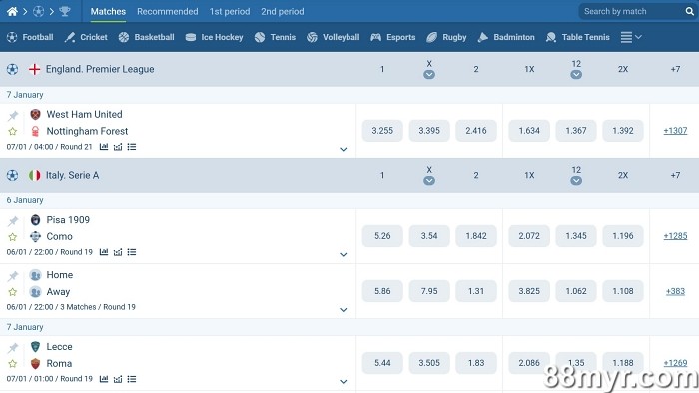Expand the Pisa 1909 vs Como row
The height and width of the screenshot is (393, 699).
pos(343,255)
